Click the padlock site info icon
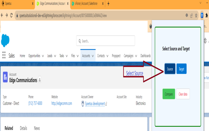Image resolution: width=209 pixels, height=131 pixels. 17,16
